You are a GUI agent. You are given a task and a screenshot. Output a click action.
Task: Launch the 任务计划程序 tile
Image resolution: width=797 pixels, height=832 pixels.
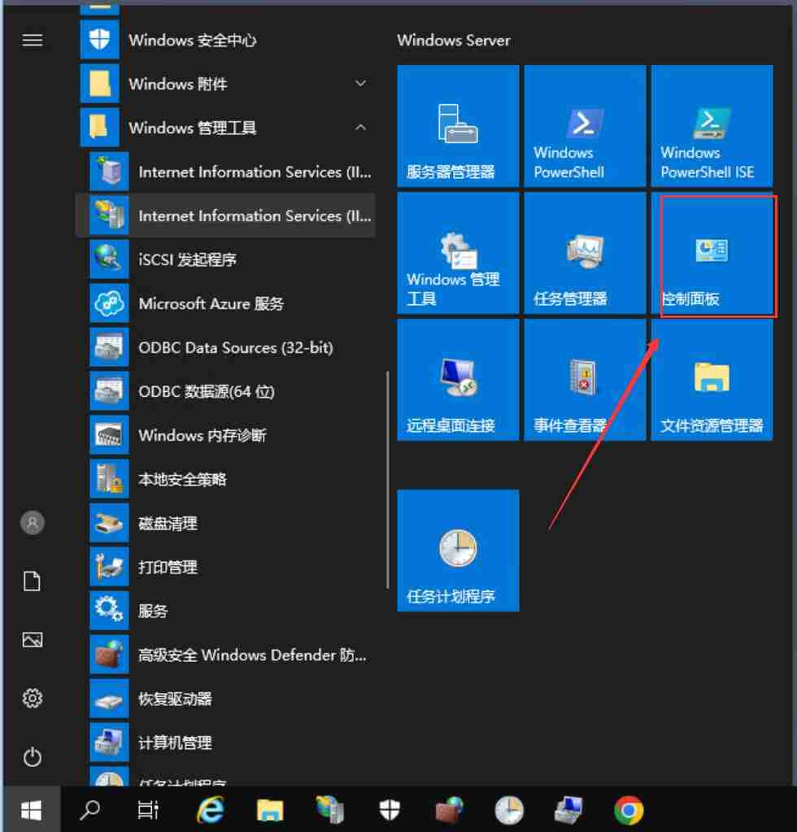coord(457,551)
